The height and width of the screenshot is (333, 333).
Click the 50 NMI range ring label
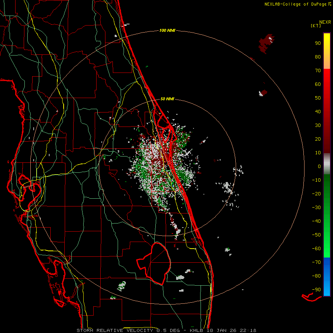[x=167, y=99]
